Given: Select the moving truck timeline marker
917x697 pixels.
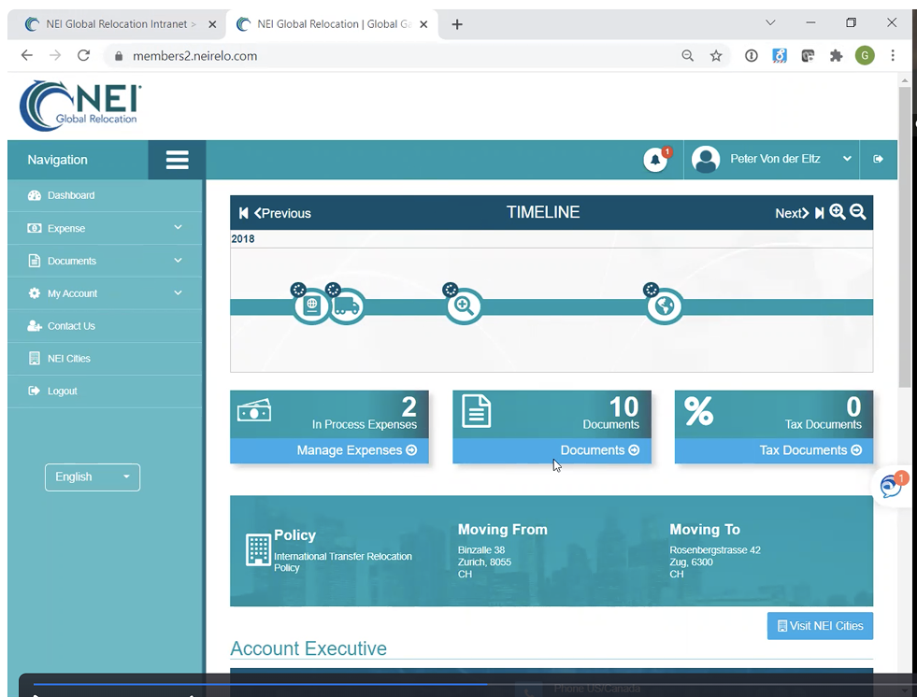Looking at the screenshot, I should (347, 306).
